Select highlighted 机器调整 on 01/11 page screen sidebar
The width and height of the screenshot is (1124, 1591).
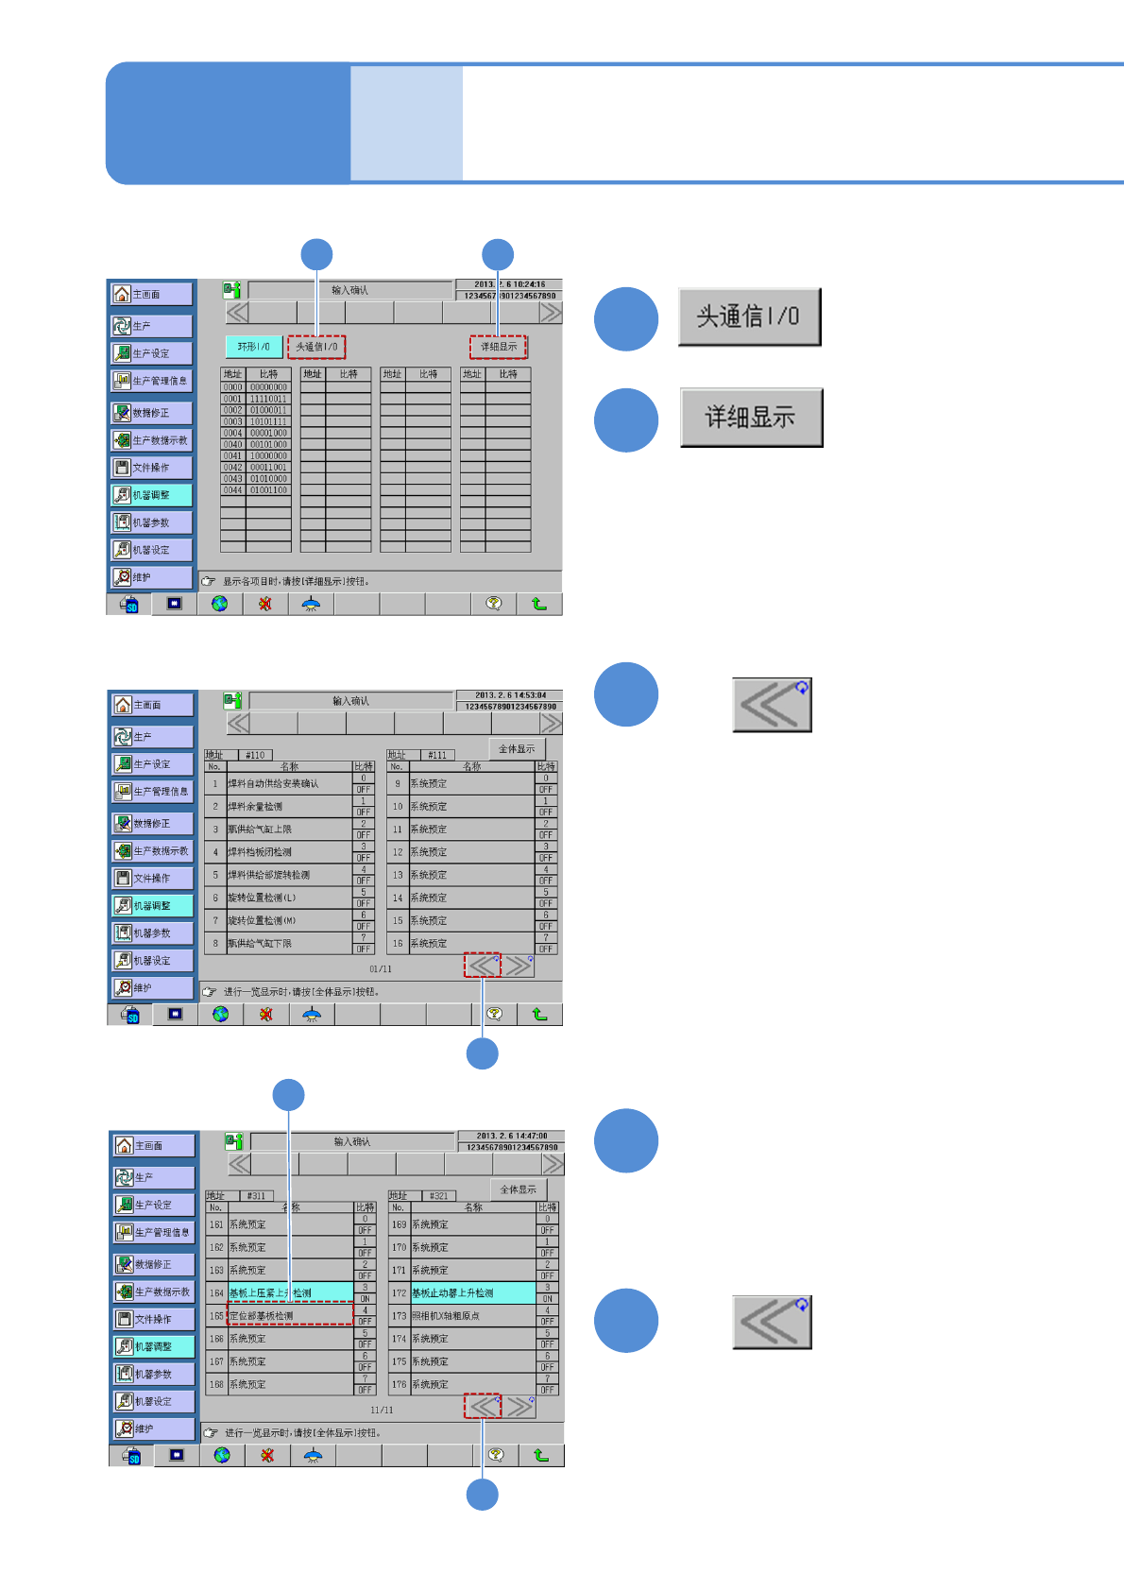[152, 905]
